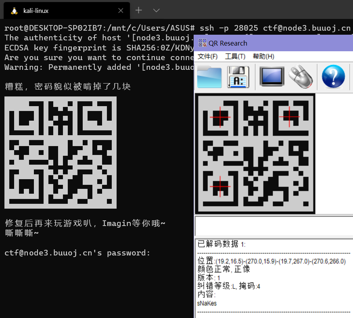Close the kali-linux tab
353x318 pixels.
[x=121, y=10]
